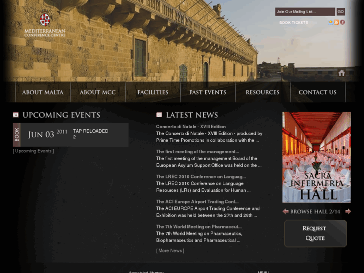The height and width of the screenshot is (273, 364).
Task: Go to the home page icon
Action: coord(341,73)
